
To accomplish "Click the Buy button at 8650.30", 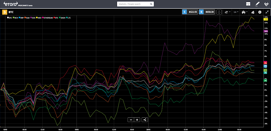I will [207, 12].
